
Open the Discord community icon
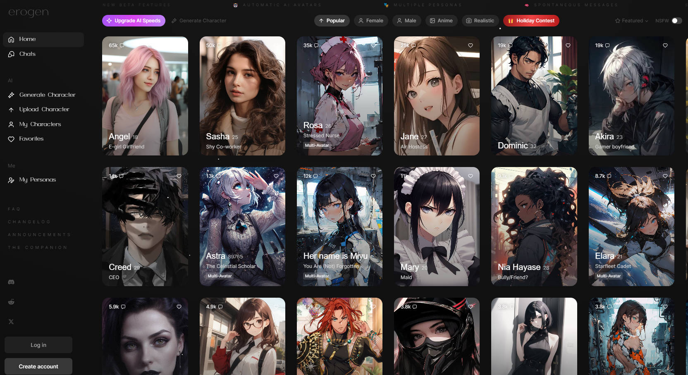(x=11, y=282)
